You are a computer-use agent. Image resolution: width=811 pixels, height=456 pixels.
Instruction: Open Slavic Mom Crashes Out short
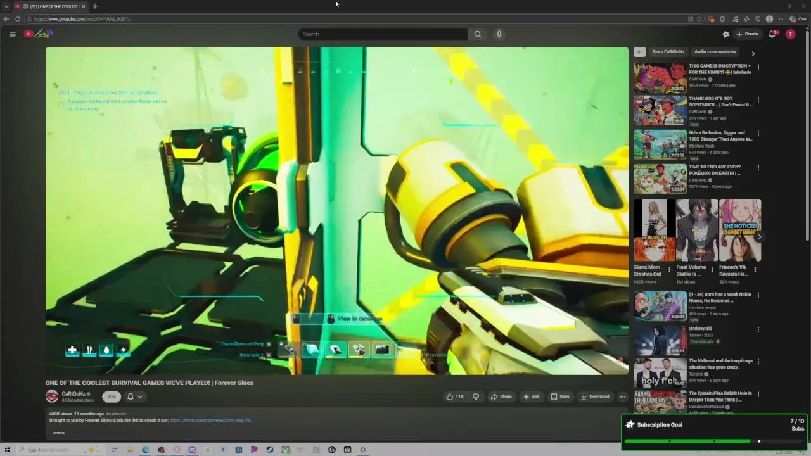pos(654,231)
